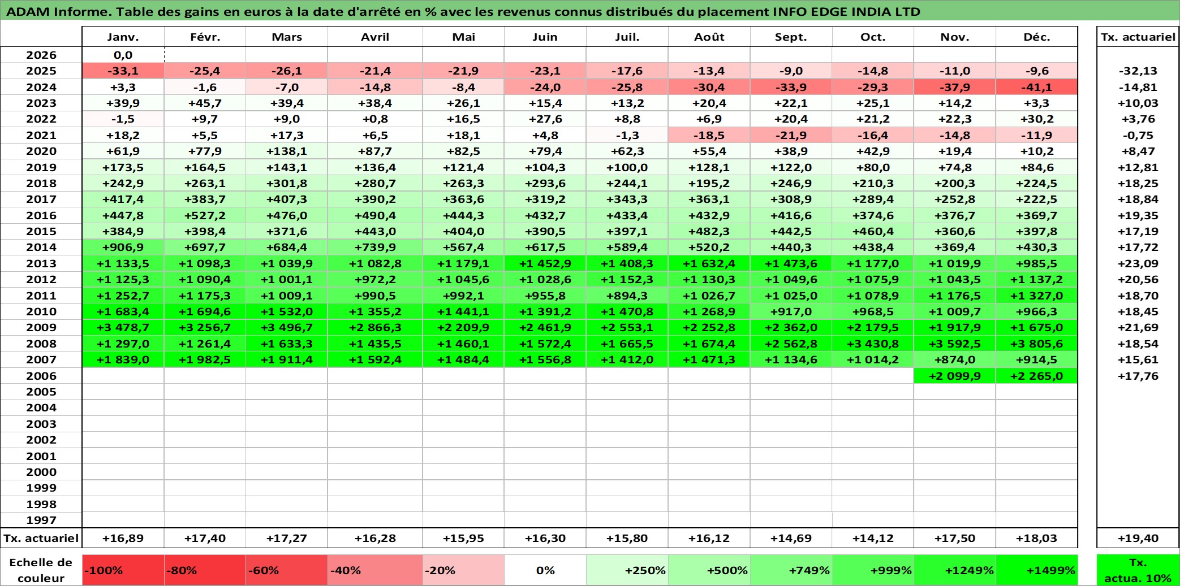Click the -41,1 cell in December 2024

pos(1037,87)
